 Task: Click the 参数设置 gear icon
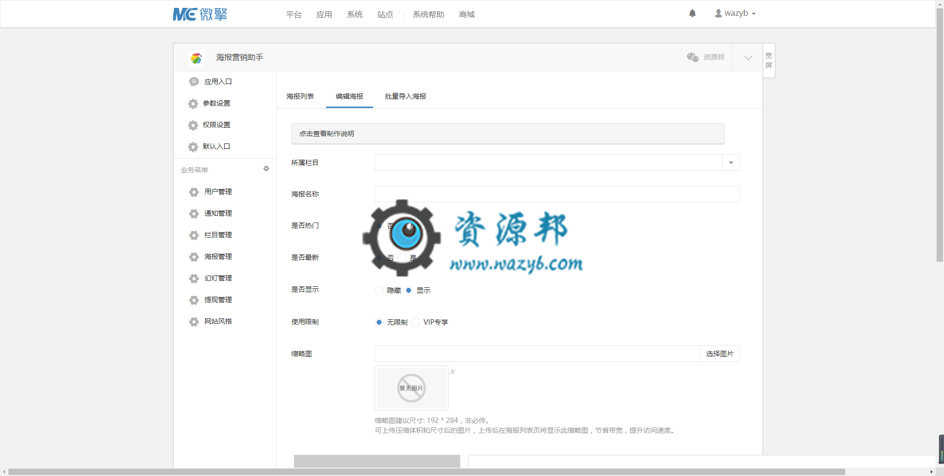(193, 104)
